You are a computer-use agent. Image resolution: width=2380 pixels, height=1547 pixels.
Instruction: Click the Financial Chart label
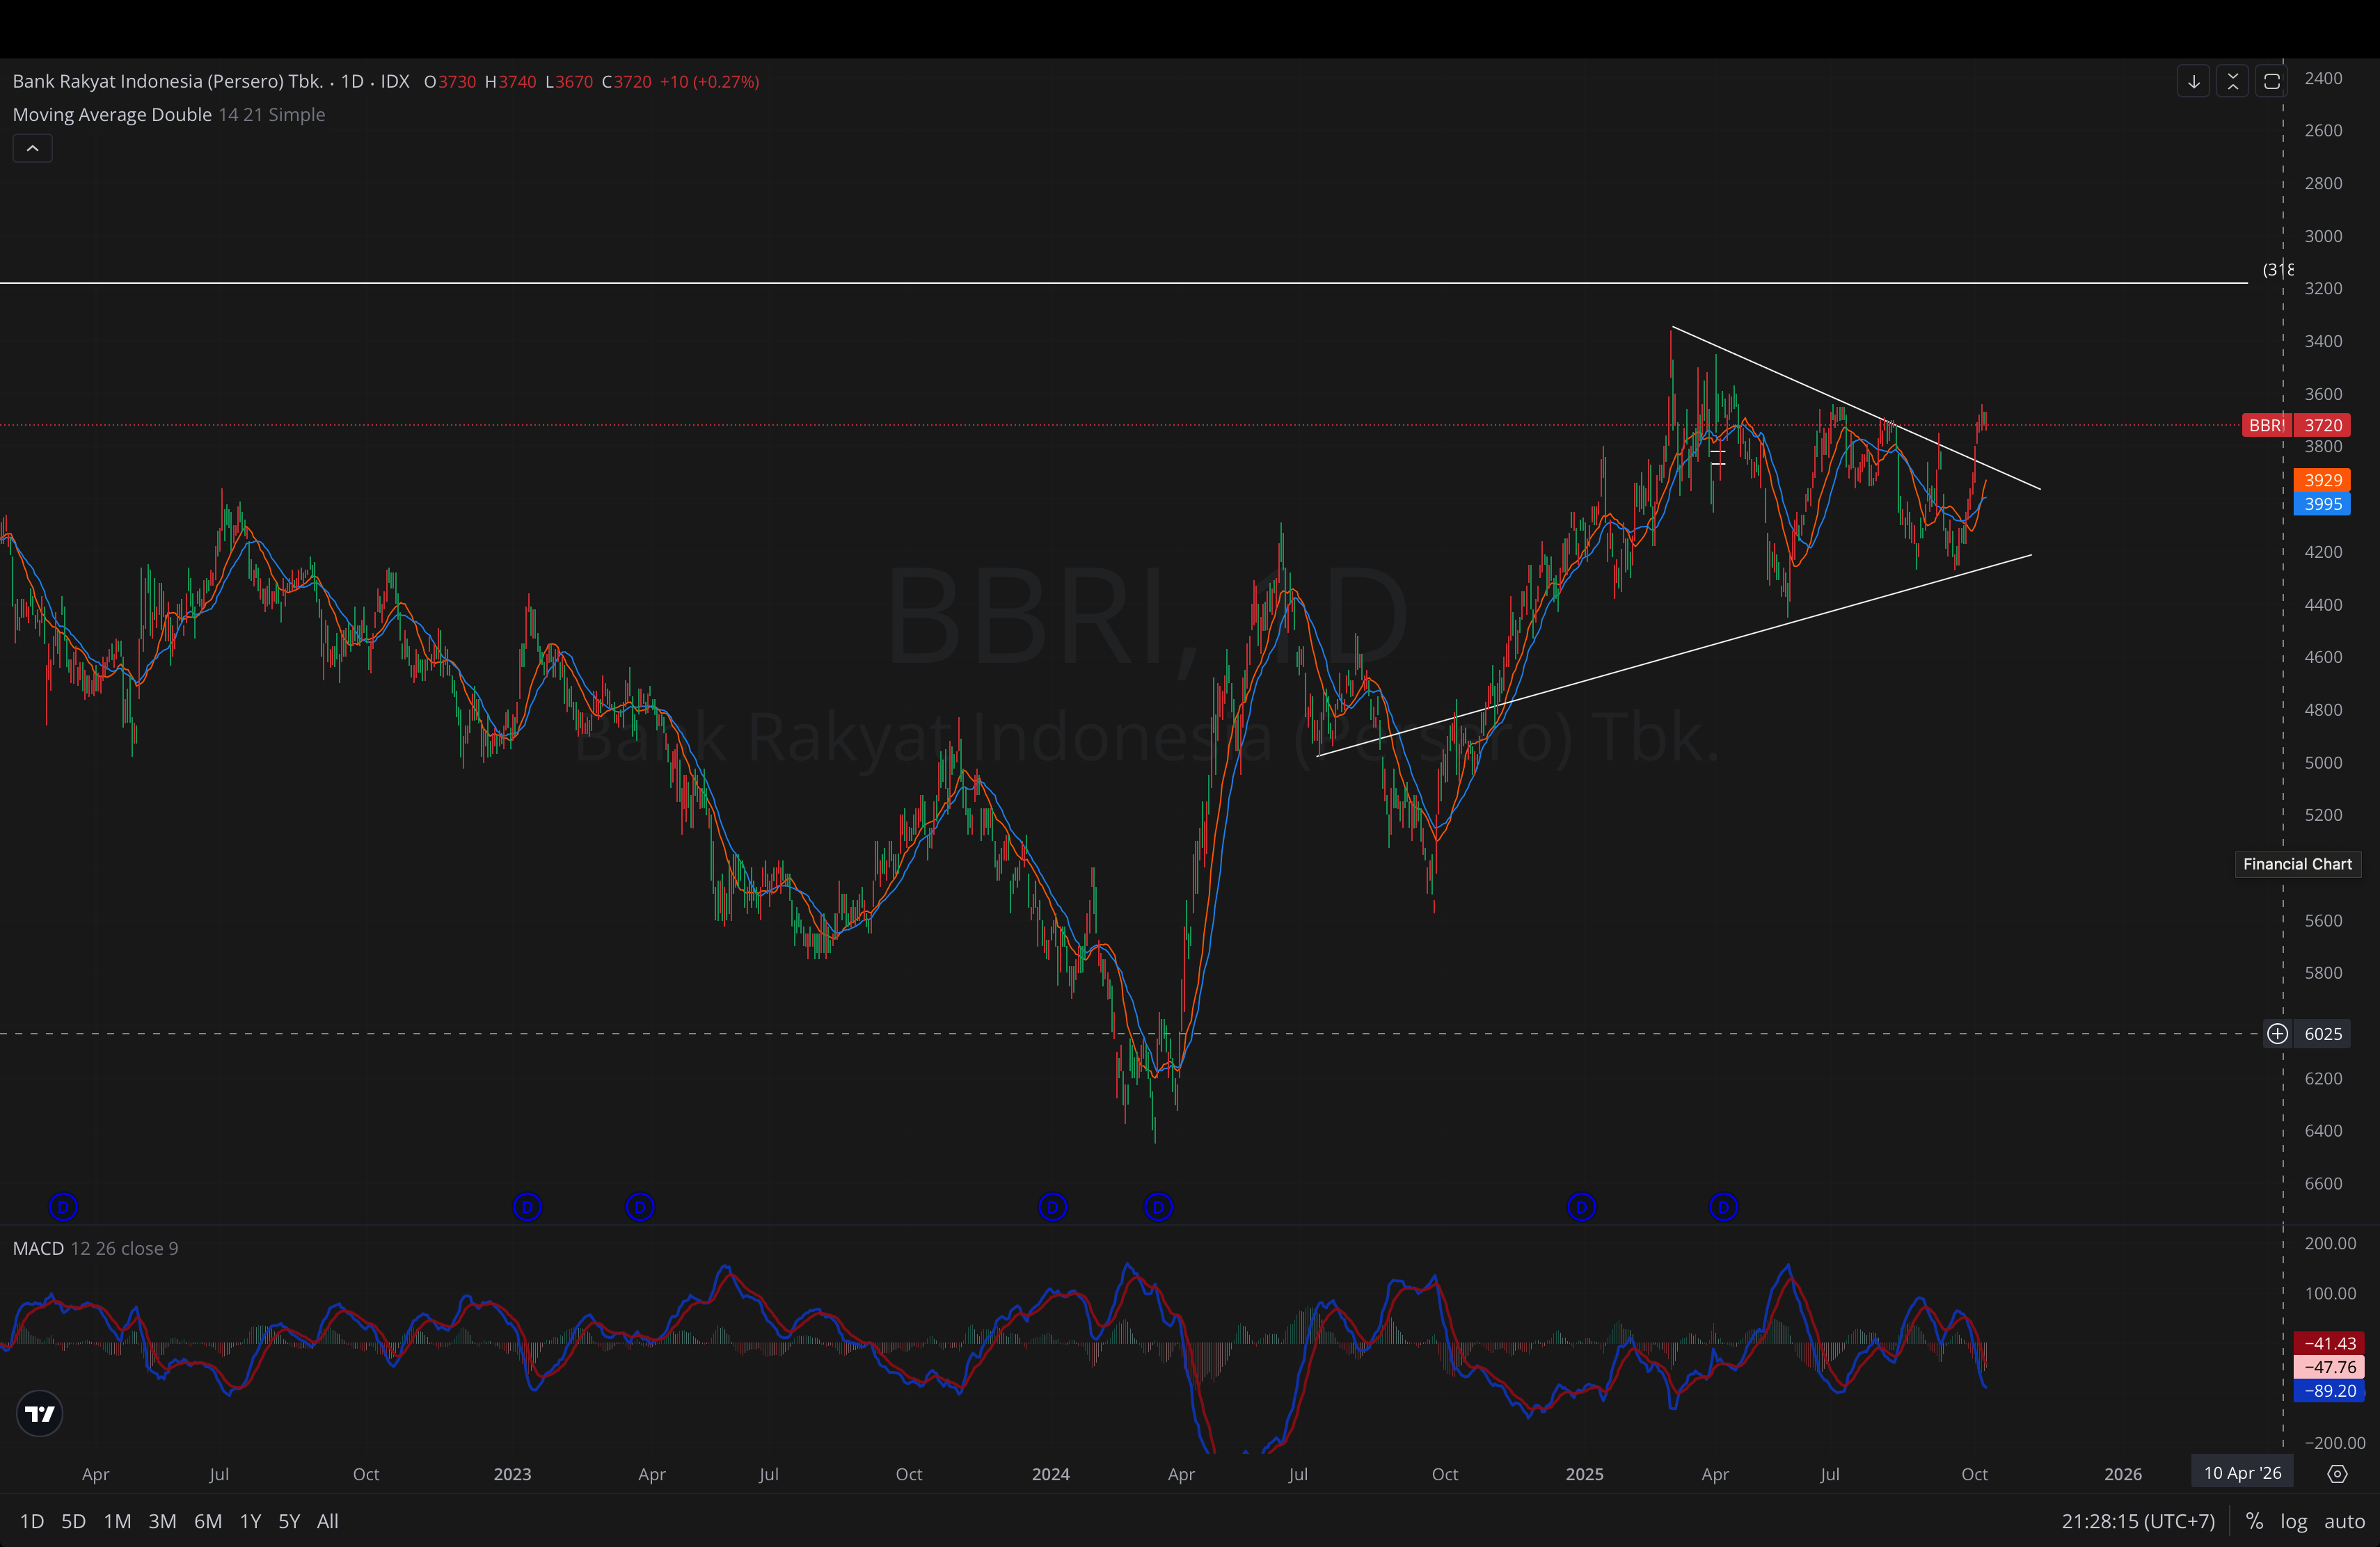coord(2297,865)
